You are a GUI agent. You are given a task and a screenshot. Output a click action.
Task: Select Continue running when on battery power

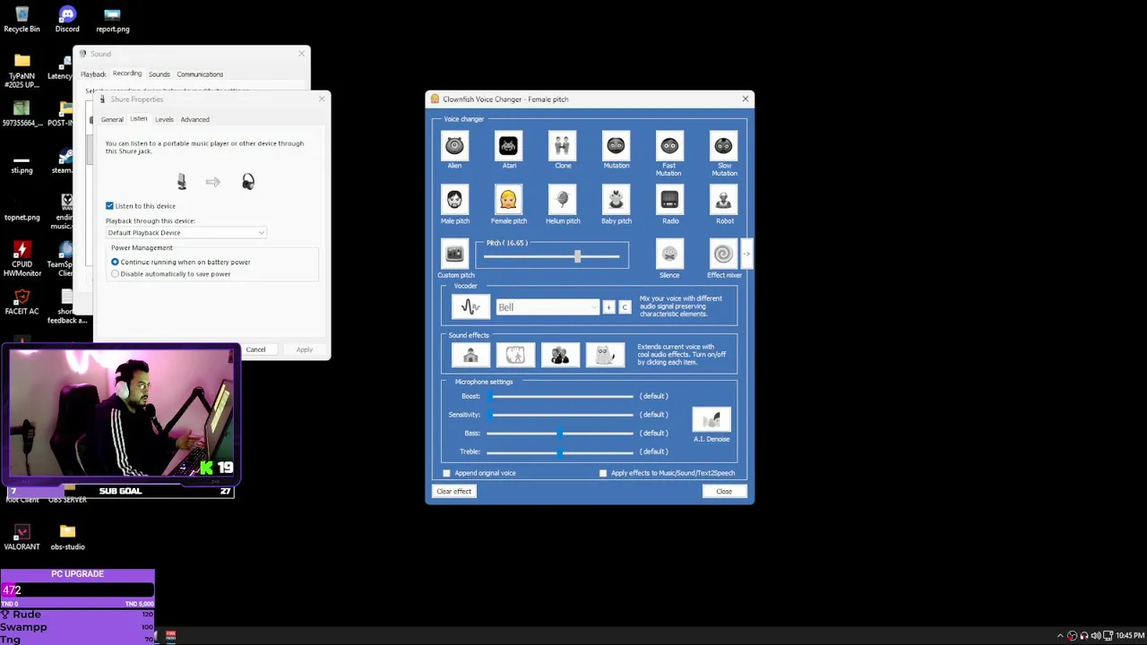(115, 262)
